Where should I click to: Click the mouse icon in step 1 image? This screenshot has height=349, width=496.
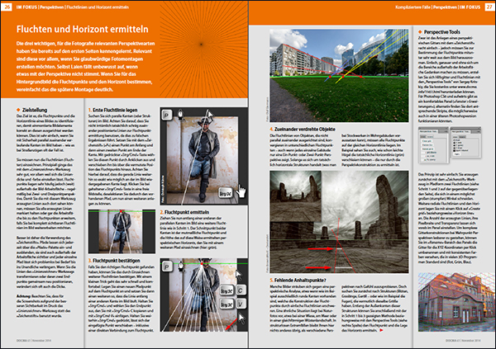click(180, 115)
